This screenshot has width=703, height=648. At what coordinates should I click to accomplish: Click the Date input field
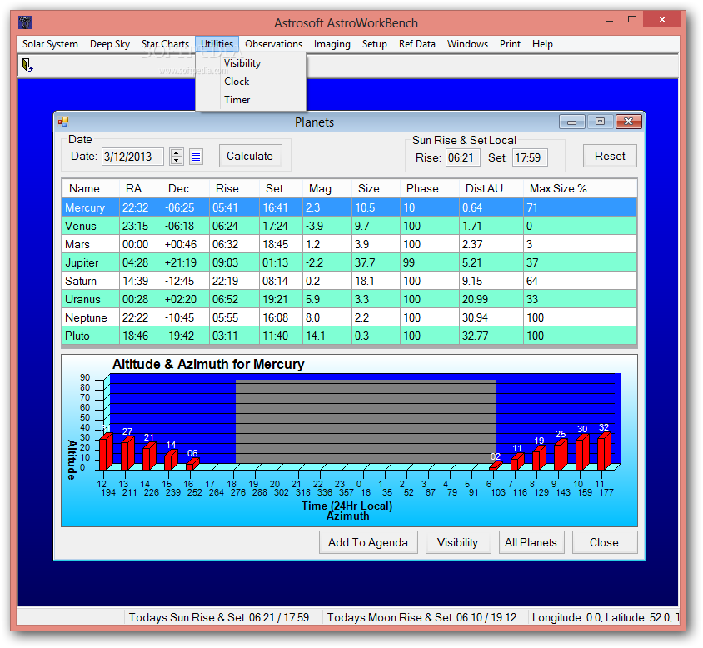tap(132, 157)
